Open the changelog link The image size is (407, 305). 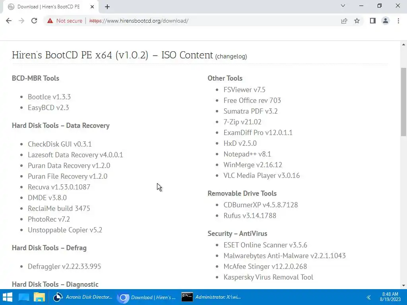pos(231,56)
